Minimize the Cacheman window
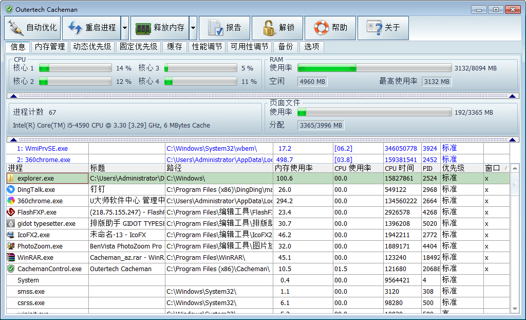Screen dimensions: 526x320 [x=479, y=9]
